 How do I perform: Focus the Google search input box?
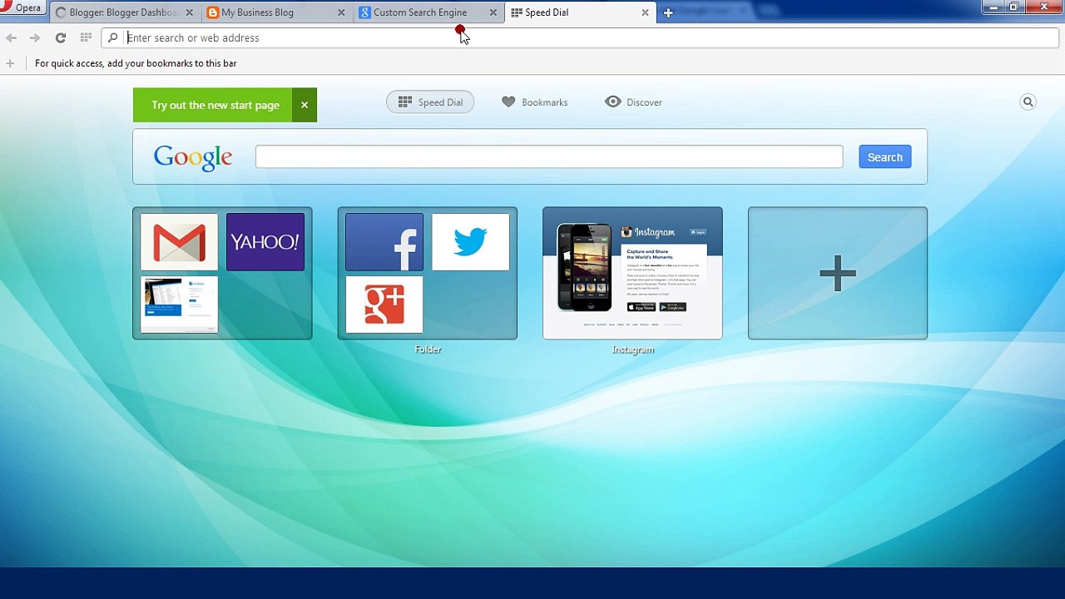[x=549, y=156]
